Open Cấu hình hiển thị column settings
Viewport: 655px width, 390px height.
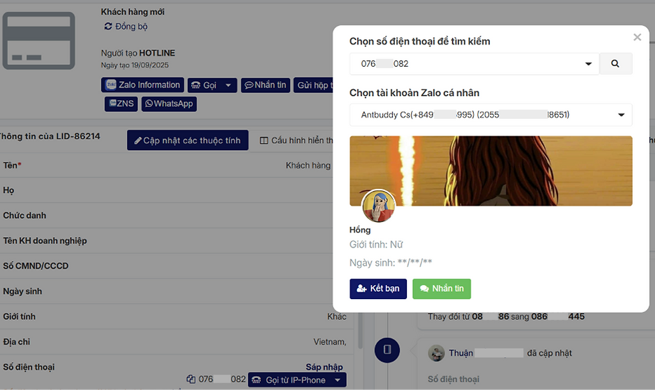[x=296, y=140]
